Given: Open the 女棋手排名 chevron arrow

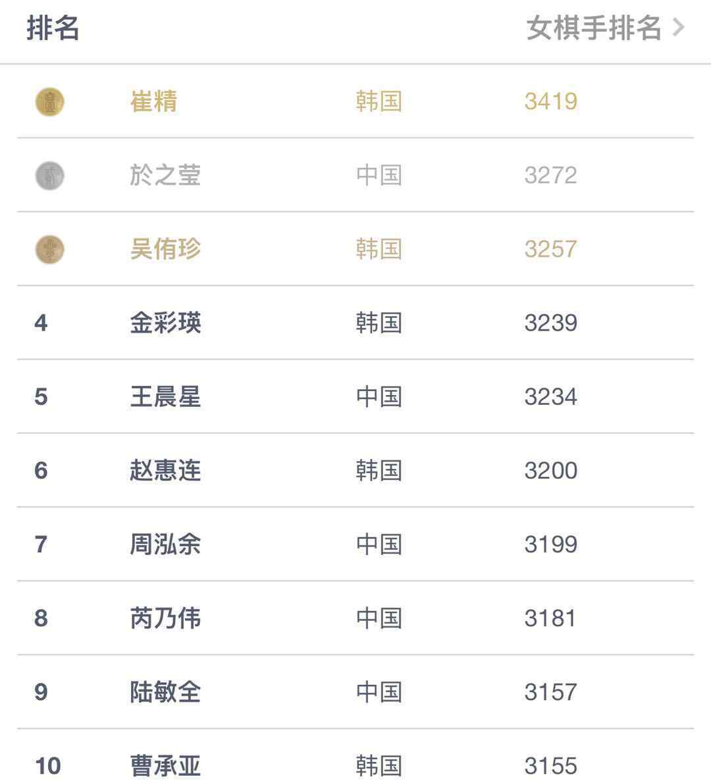Looking at the screenshot, I should pos(678,28).
